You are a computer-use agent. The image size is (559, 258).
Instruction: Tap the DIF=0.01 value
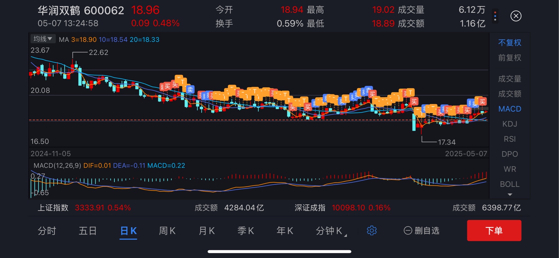coord(97,166)
